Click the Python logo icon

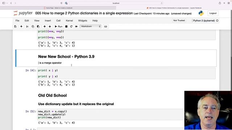coord(201,13)
